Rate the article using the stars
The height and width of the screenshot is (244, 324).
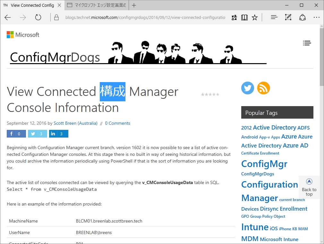coord(210,94)
